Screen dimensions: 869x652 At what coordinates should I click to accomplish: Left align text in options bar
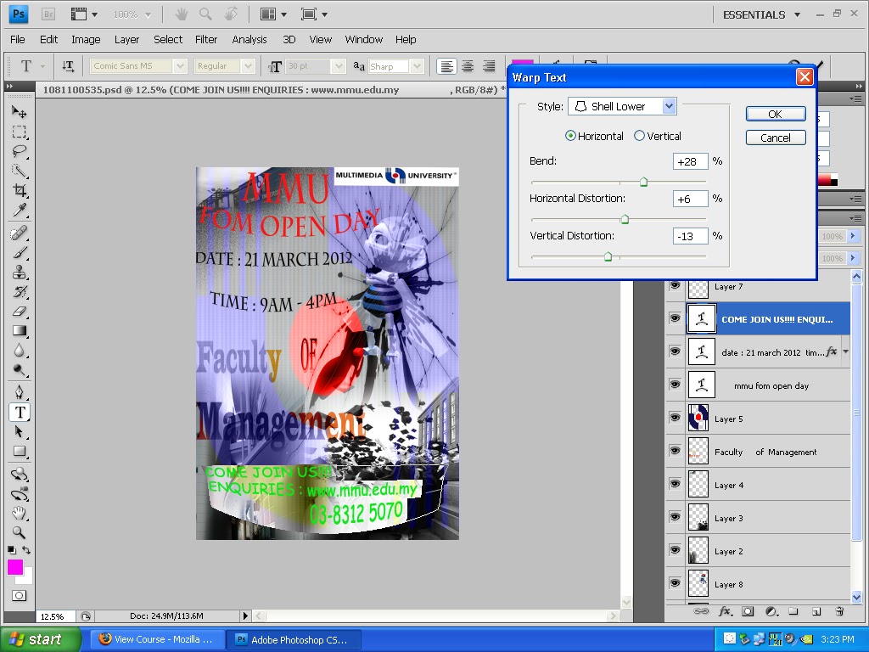[x=446, y=66]
